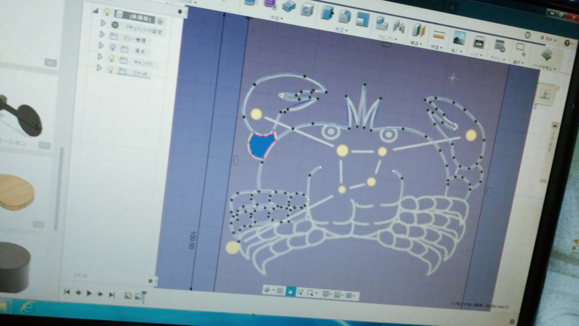This screenshot has height=326, width=579.
Task: Click the job status clock icon
Action: (528, 35)
